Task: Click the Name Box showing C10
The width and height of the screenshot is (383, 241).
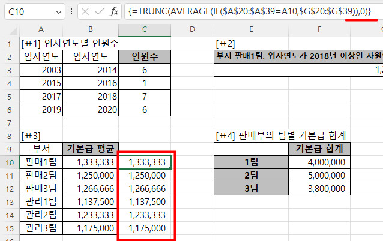Action: point(27,11)
